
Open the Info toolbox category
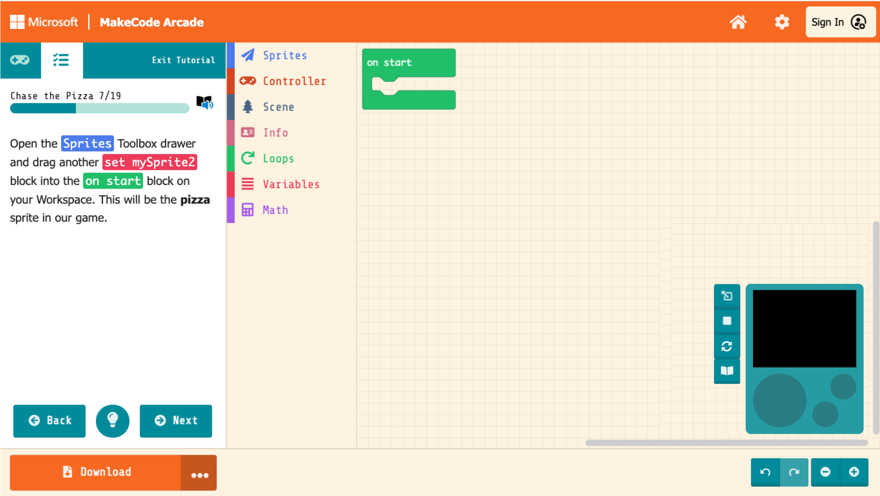click(292, 132)
